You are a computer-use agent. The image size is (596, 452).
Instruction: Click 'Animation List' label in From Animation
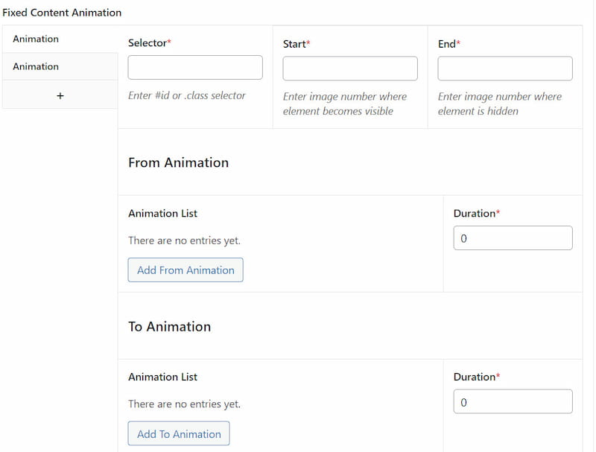pyautogui.click(x=162, y=214)
